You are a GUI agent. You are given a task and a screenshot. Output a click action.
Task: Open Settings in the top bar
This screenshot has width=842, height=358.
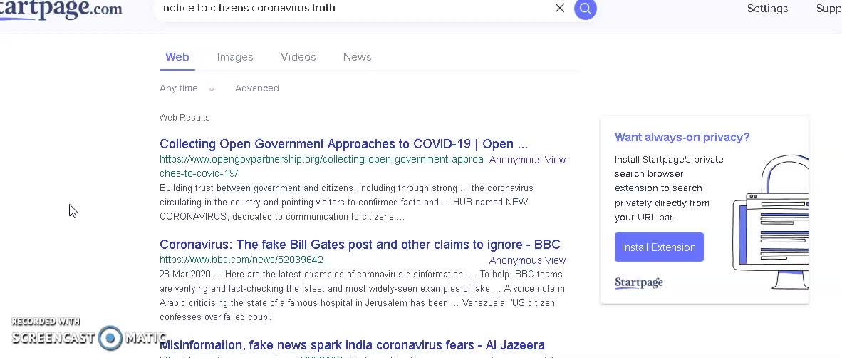[x=767, y=9]
